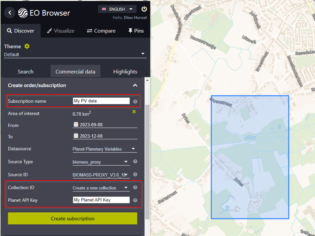Click the From date 2023-09-08 value
The width and height of the screenshot is (315, 236).
[x=91, y=125]
